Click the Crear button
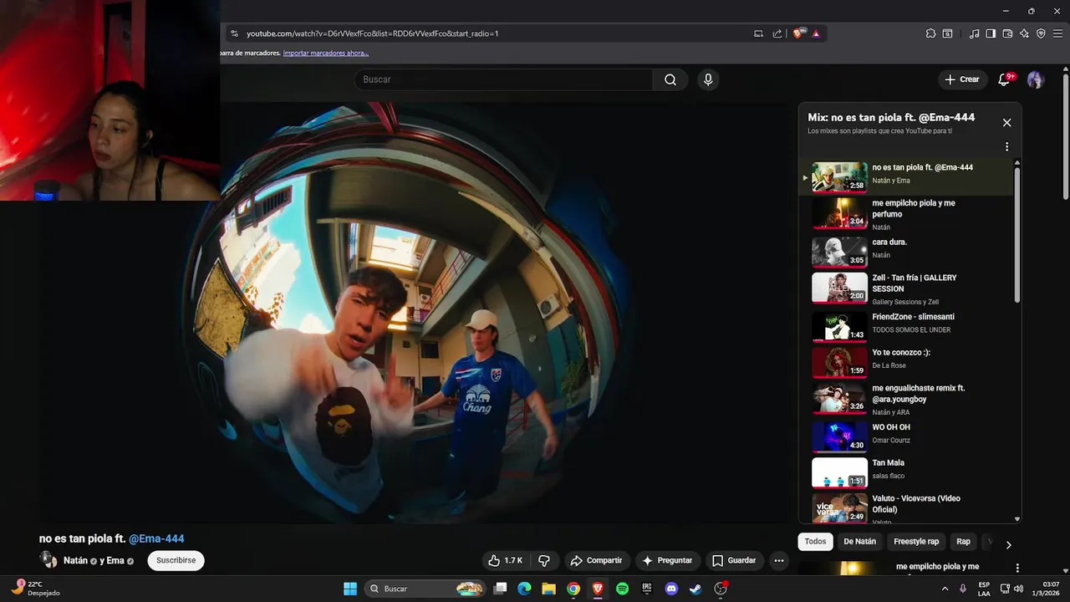 [961, 79]
